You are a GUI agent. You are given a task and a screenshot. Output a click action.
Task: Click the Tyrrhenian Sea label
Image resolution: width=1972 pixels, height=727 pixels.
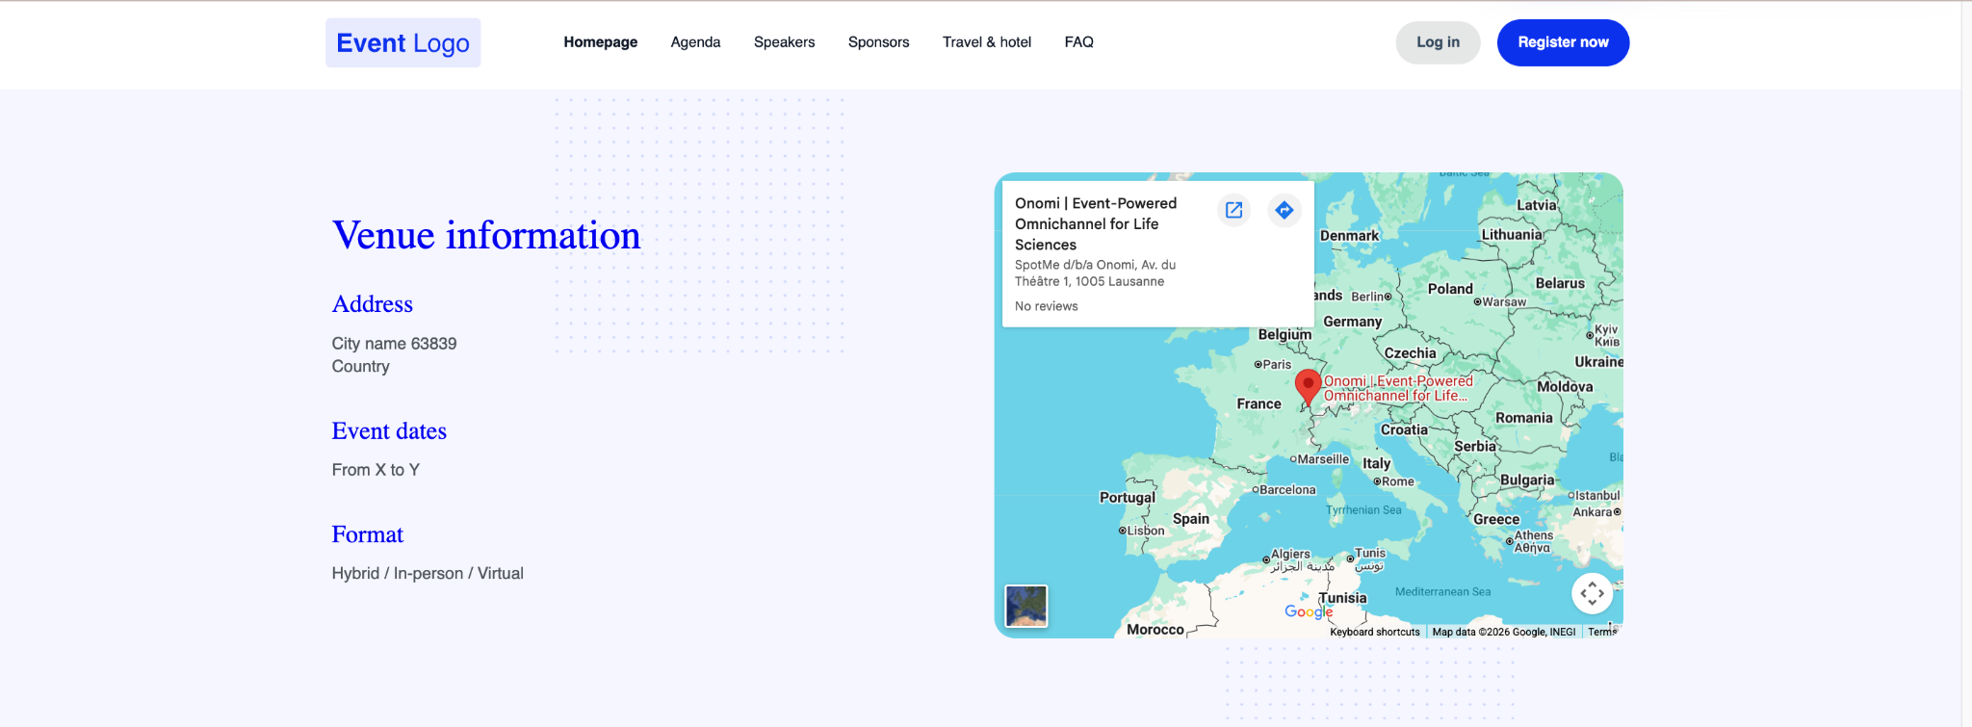pyautogui.click(x=1363, y=510)
